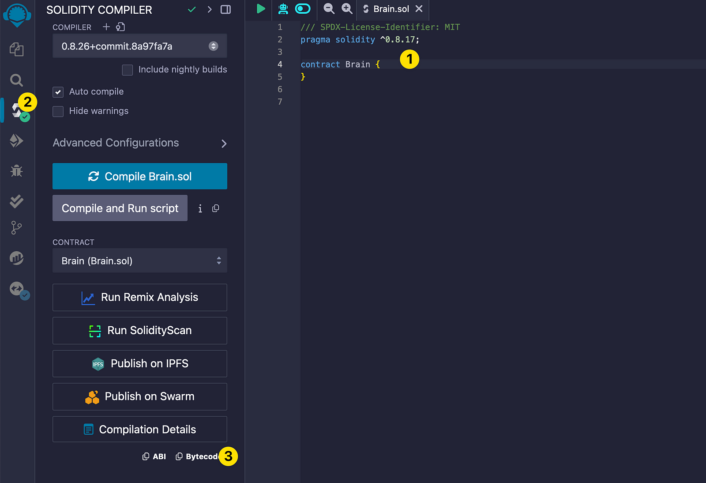Click line number 7 in editor gutter

280,102
